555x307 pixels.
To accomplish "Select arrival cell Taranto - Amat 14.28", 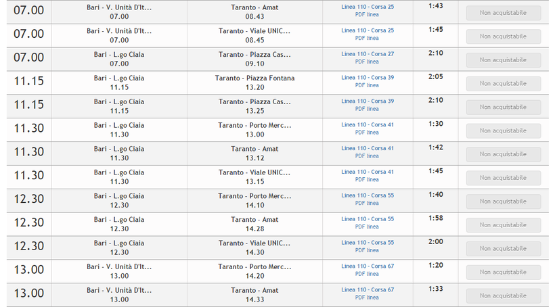I will point(255,225).
